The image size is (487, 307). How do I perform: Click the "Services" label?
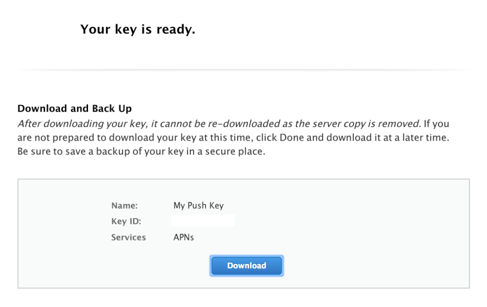click(x=128, y=237)
